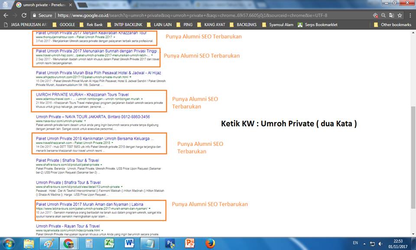The image size is (416, 250).
Task: Open Excel from the taskbar
Action: (x=109, y=243)
